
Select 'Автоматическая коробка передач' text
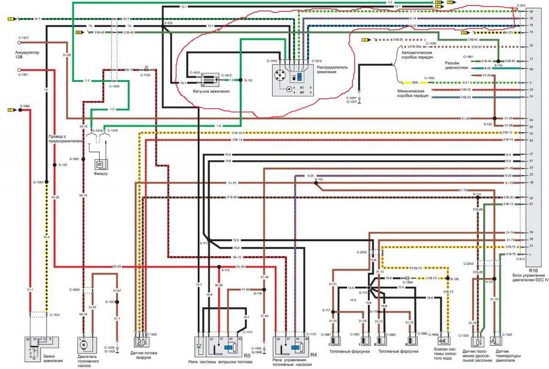(x=417, y=54)
